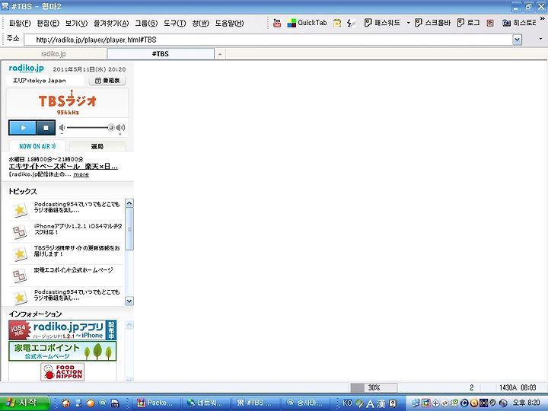Switch to the 네트워... taskbar window
Screen dimensions: 548x411
tap(205, 403)
